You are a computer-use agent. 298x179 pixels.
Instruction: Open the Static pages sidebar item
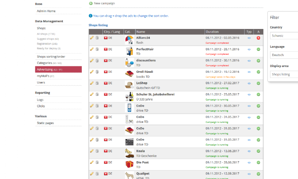45,123
